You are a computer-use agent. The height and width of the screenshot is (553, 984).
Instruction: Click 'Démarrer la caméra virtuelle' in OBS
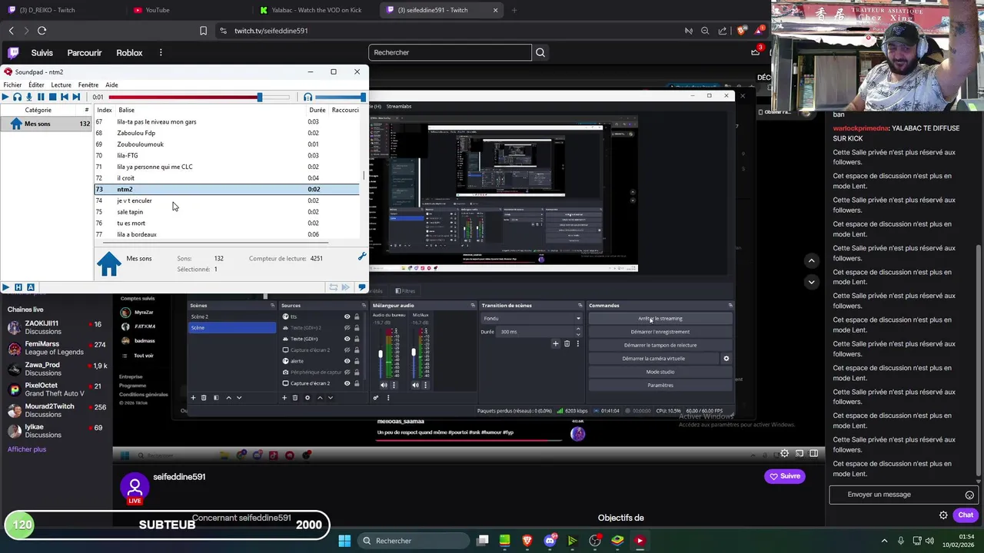653,359
